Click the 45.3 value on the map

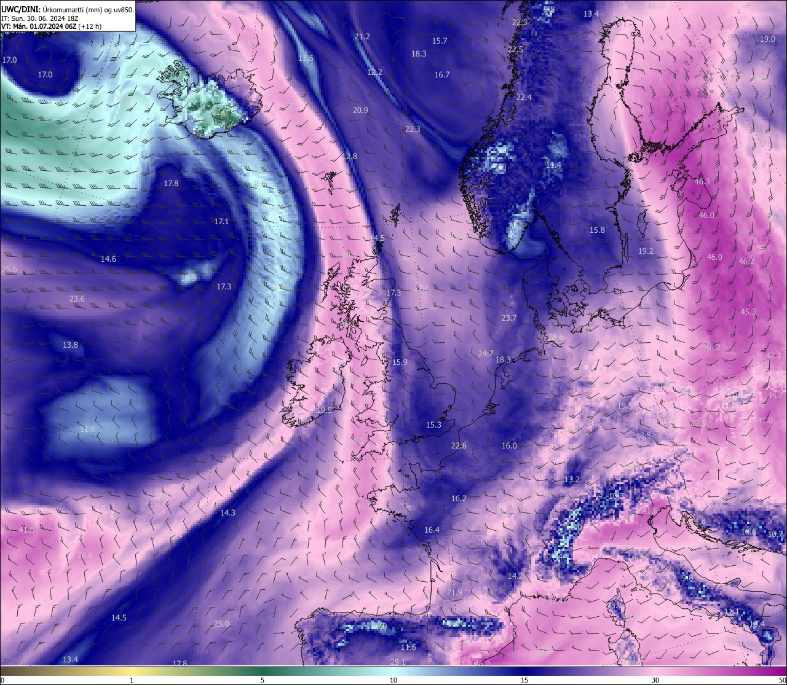coord(748,311)
